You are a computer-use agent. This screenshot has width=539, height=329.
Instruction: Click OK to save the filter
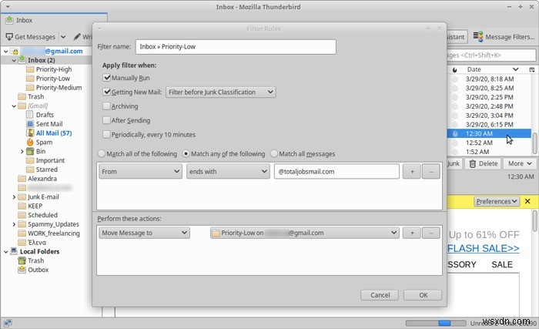pyautogui.click(x=423, y=295)
